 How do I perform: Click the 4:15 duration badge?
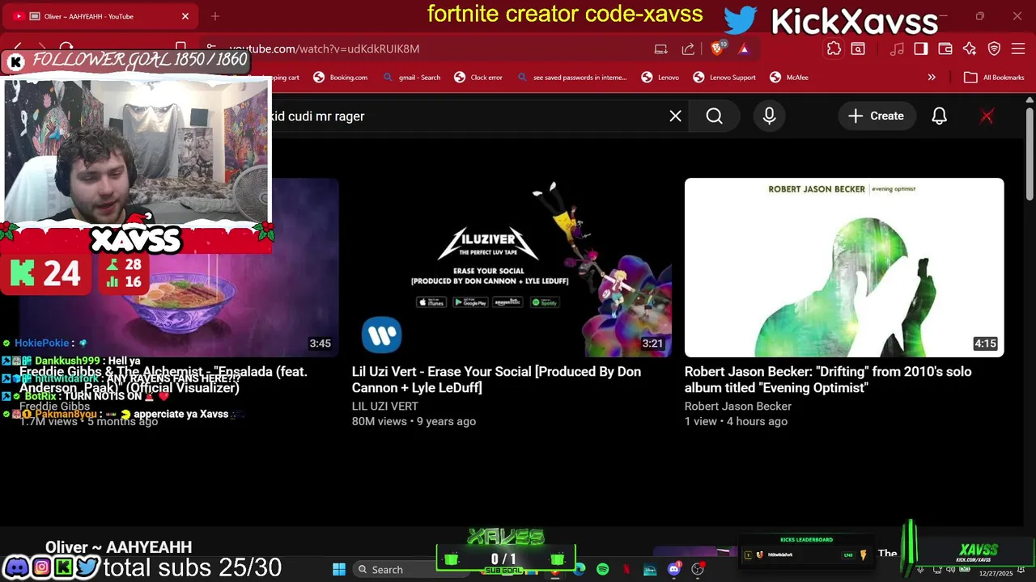point(985,344)
